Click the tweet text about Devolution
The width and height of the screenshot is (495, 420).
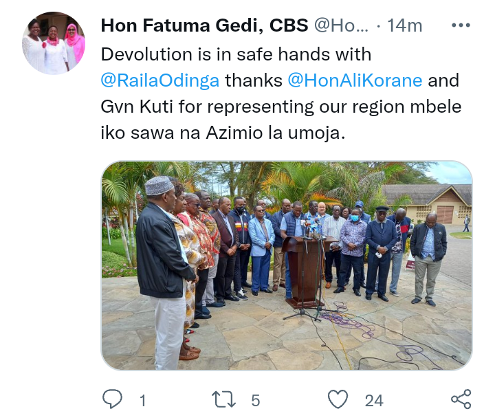[x=281, y=93]
